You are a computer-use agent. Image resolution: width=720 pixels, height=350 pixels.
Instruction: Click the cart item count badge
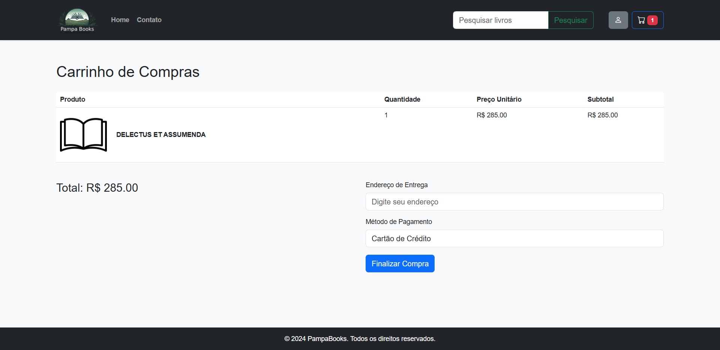pyautogui.click(x=652, y=21)
